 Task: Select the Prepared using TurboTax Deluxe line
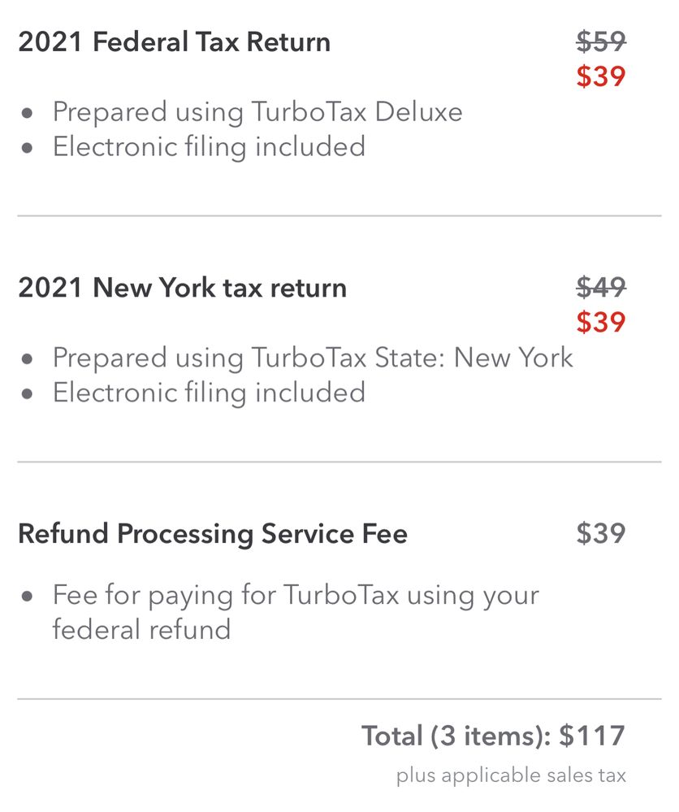257,111
